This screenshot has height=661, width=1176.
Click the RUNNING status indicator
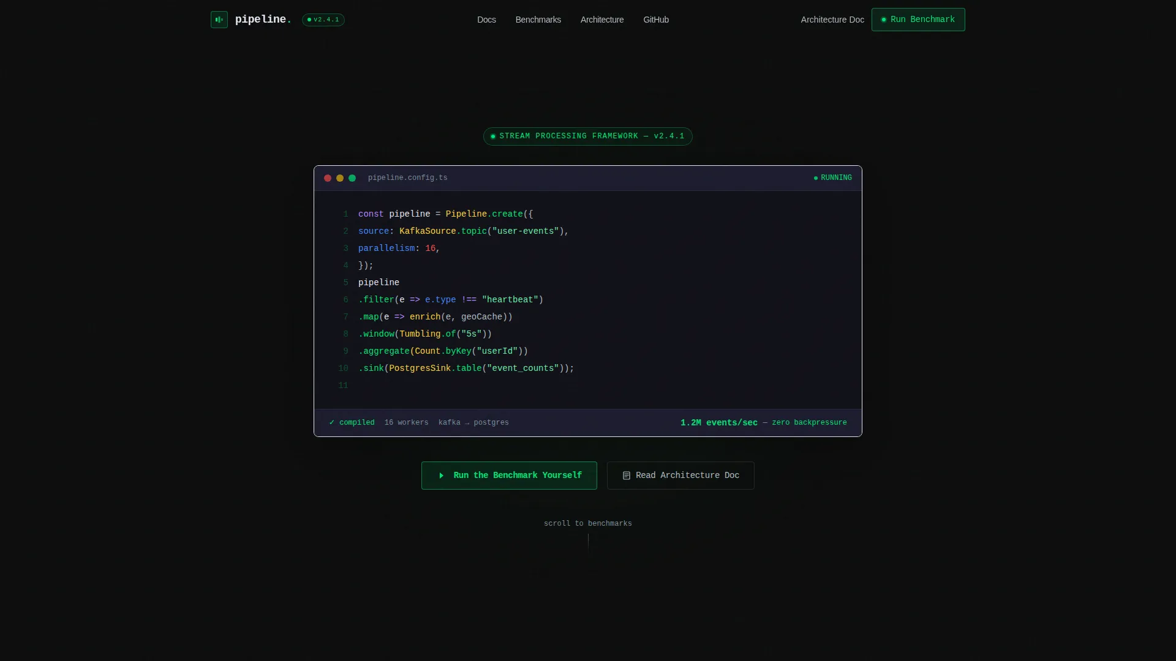[832, 178]
